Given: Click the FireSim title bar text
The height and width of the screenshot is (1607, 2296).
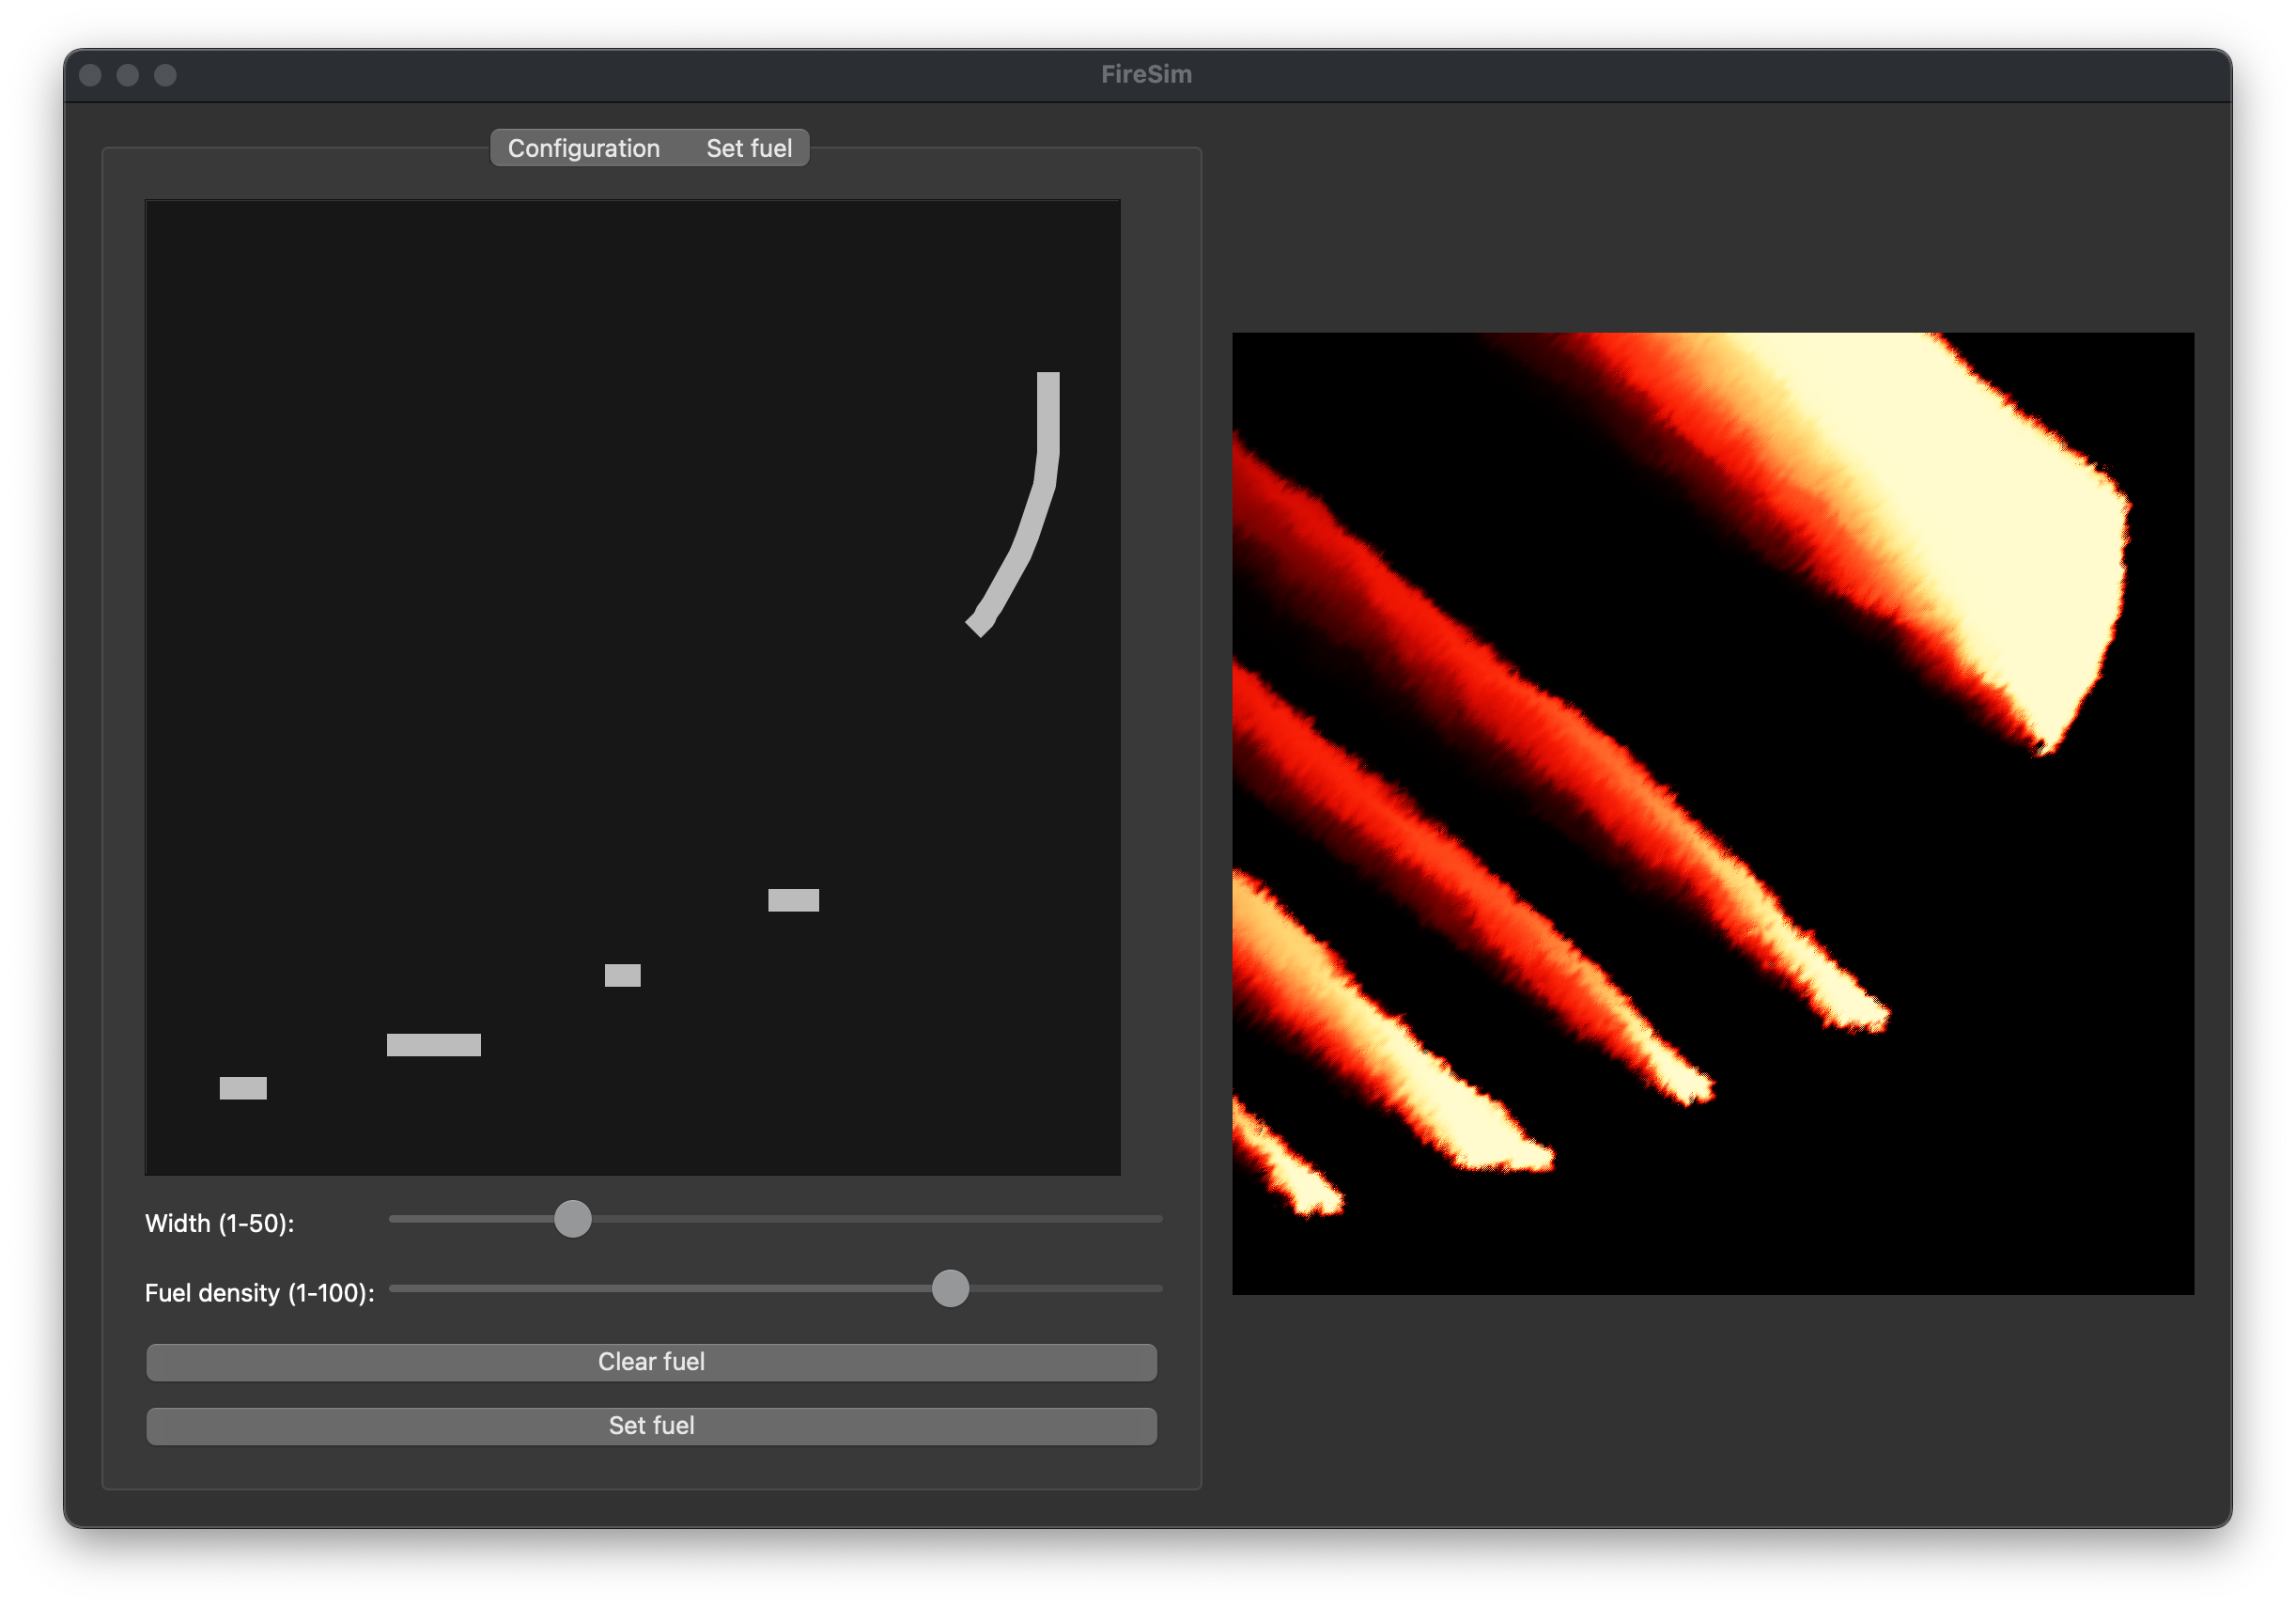Looking at the screenshot, I should click(1146, 74).
